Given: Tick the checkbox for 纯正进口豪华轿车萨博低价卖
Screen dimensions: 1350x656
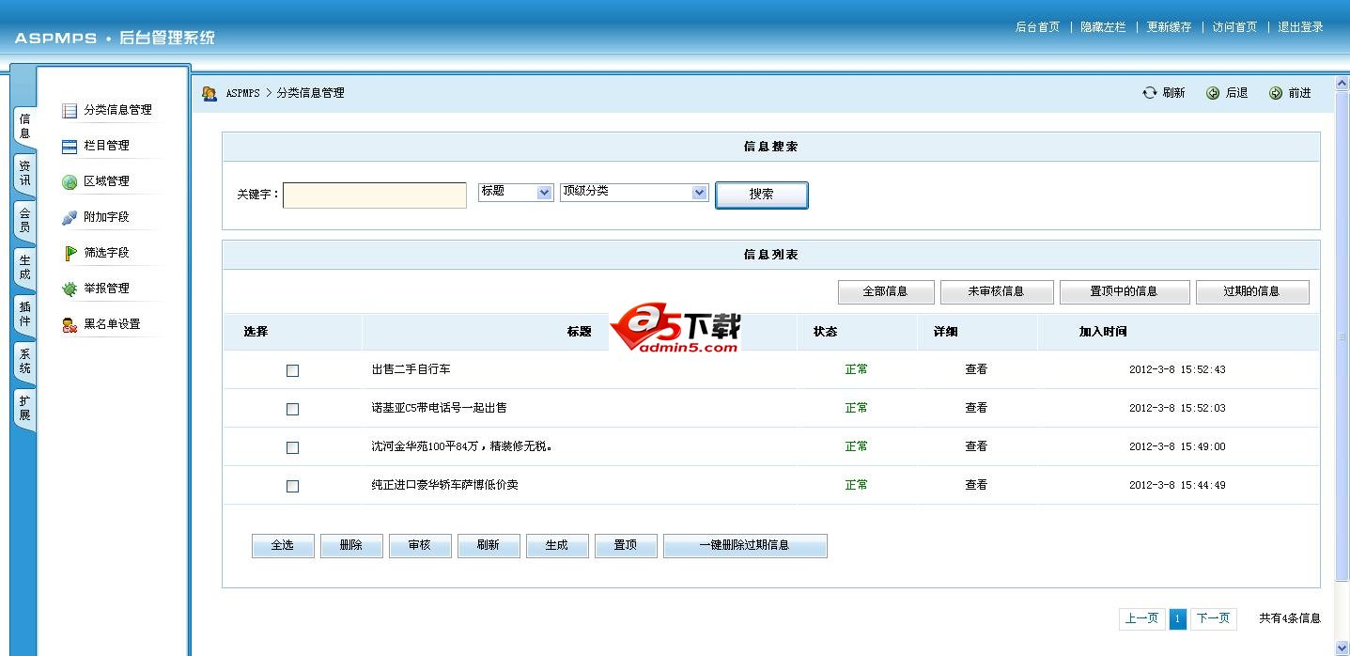Looking at the screenshot, I should tap(292, 486).
